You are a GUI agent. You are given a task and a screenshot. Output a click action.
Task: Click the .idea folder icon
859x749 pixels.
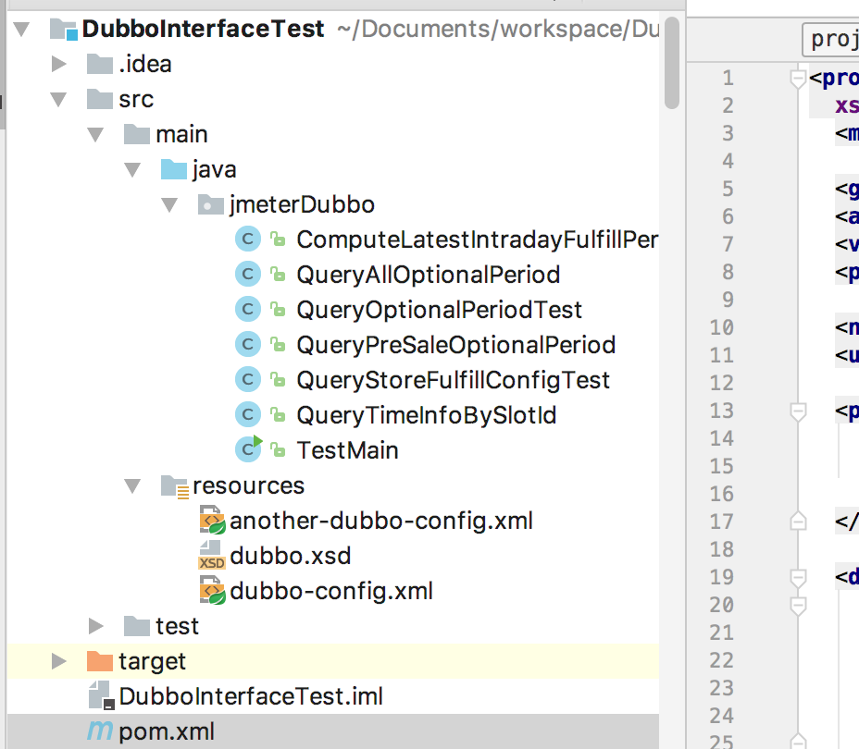[100, 64]
